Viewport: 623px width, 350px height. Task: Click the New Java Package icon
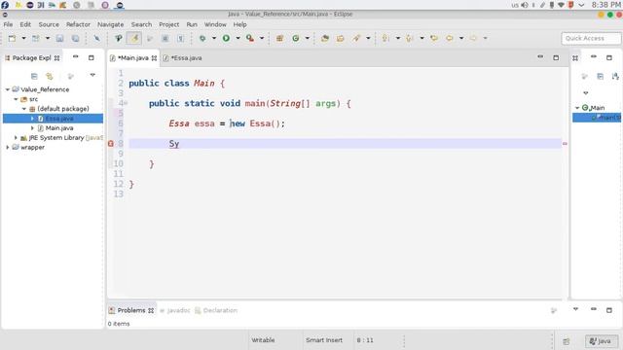click(279, 38)
